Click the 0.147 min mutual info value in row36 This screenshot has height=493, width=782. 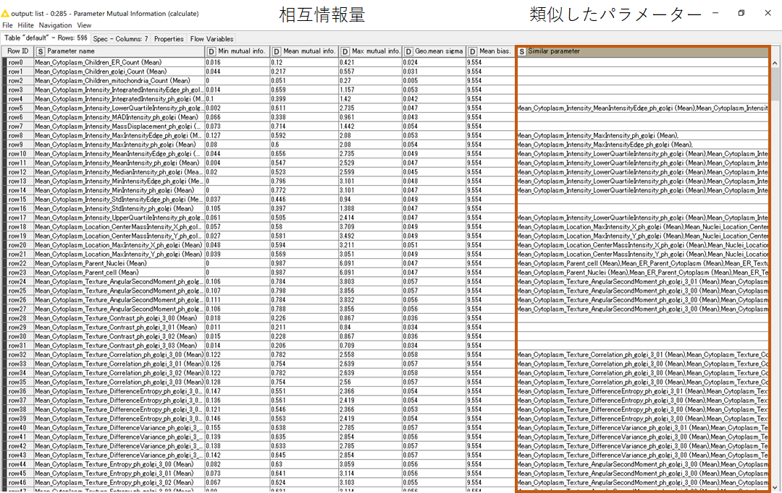click(x=237, y=391)
